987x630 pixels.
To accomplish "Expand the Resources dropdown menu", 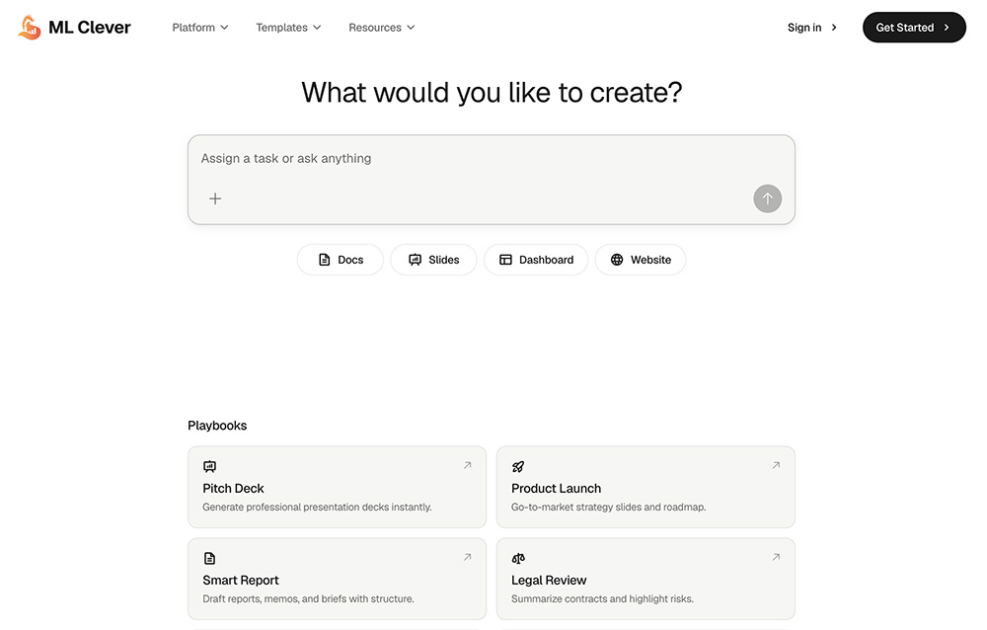I will click(x=381, y=28).
